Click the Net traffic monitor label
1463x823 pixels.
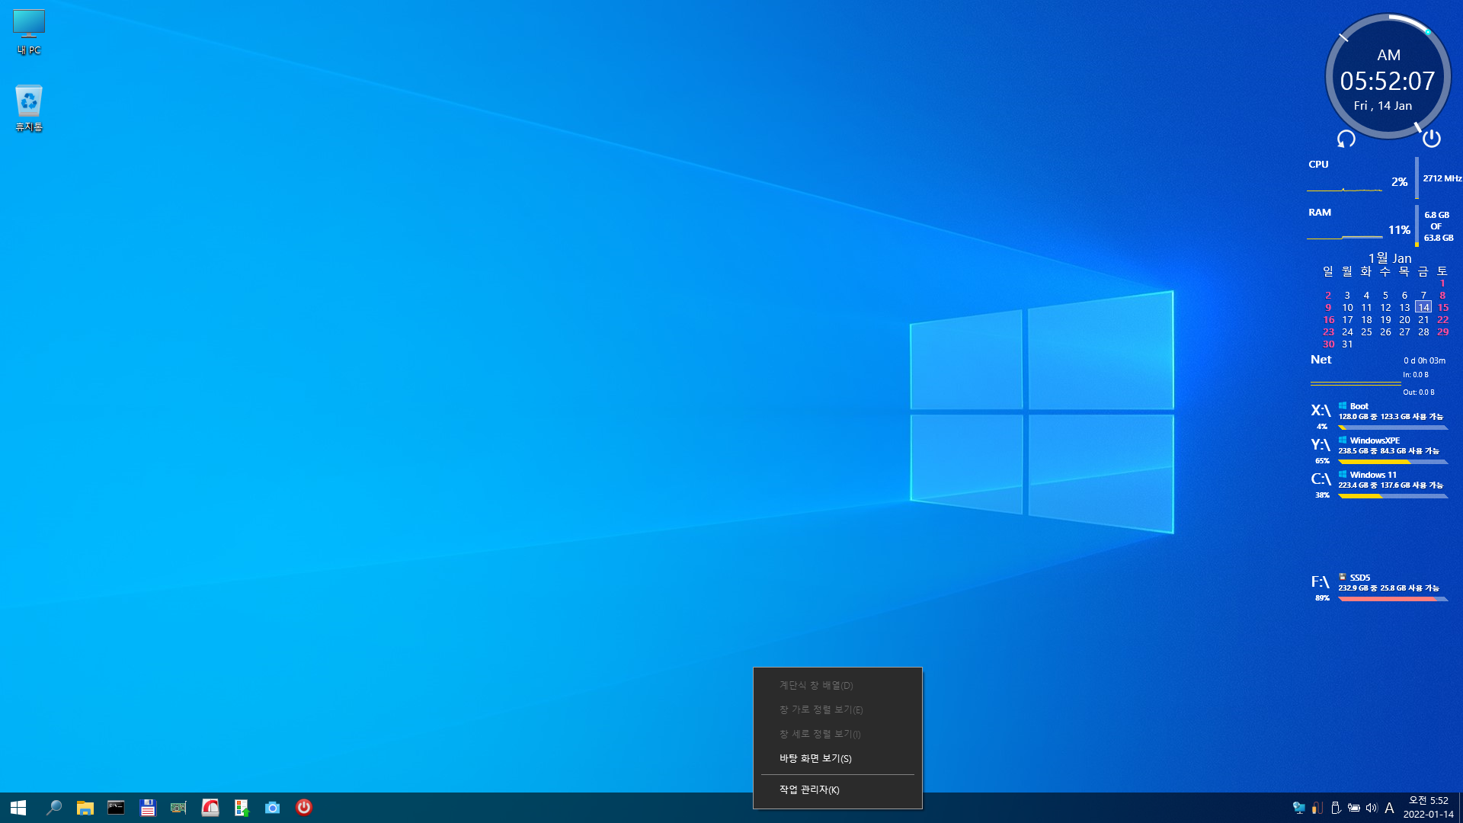pyautogui.click(x=1321, y=360)
